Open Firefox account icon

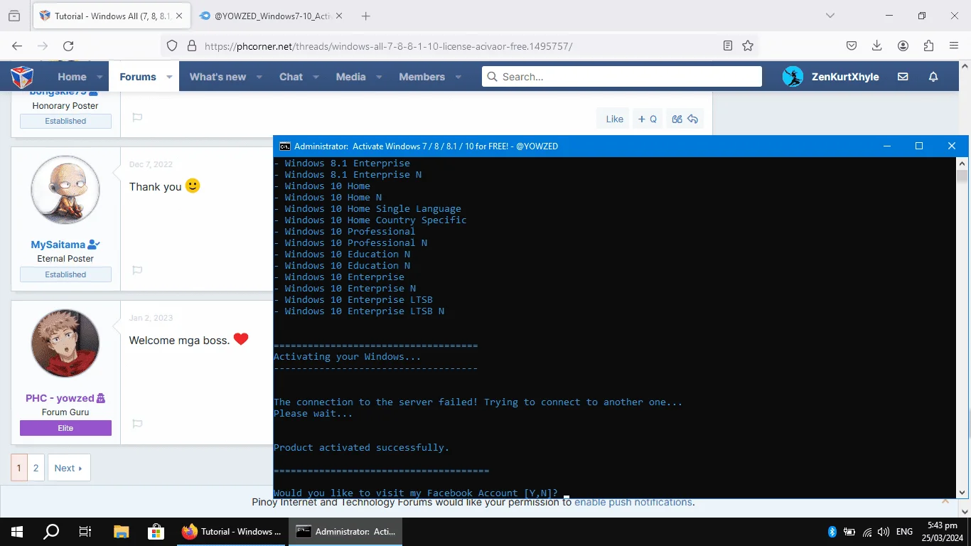click(903, 45)
